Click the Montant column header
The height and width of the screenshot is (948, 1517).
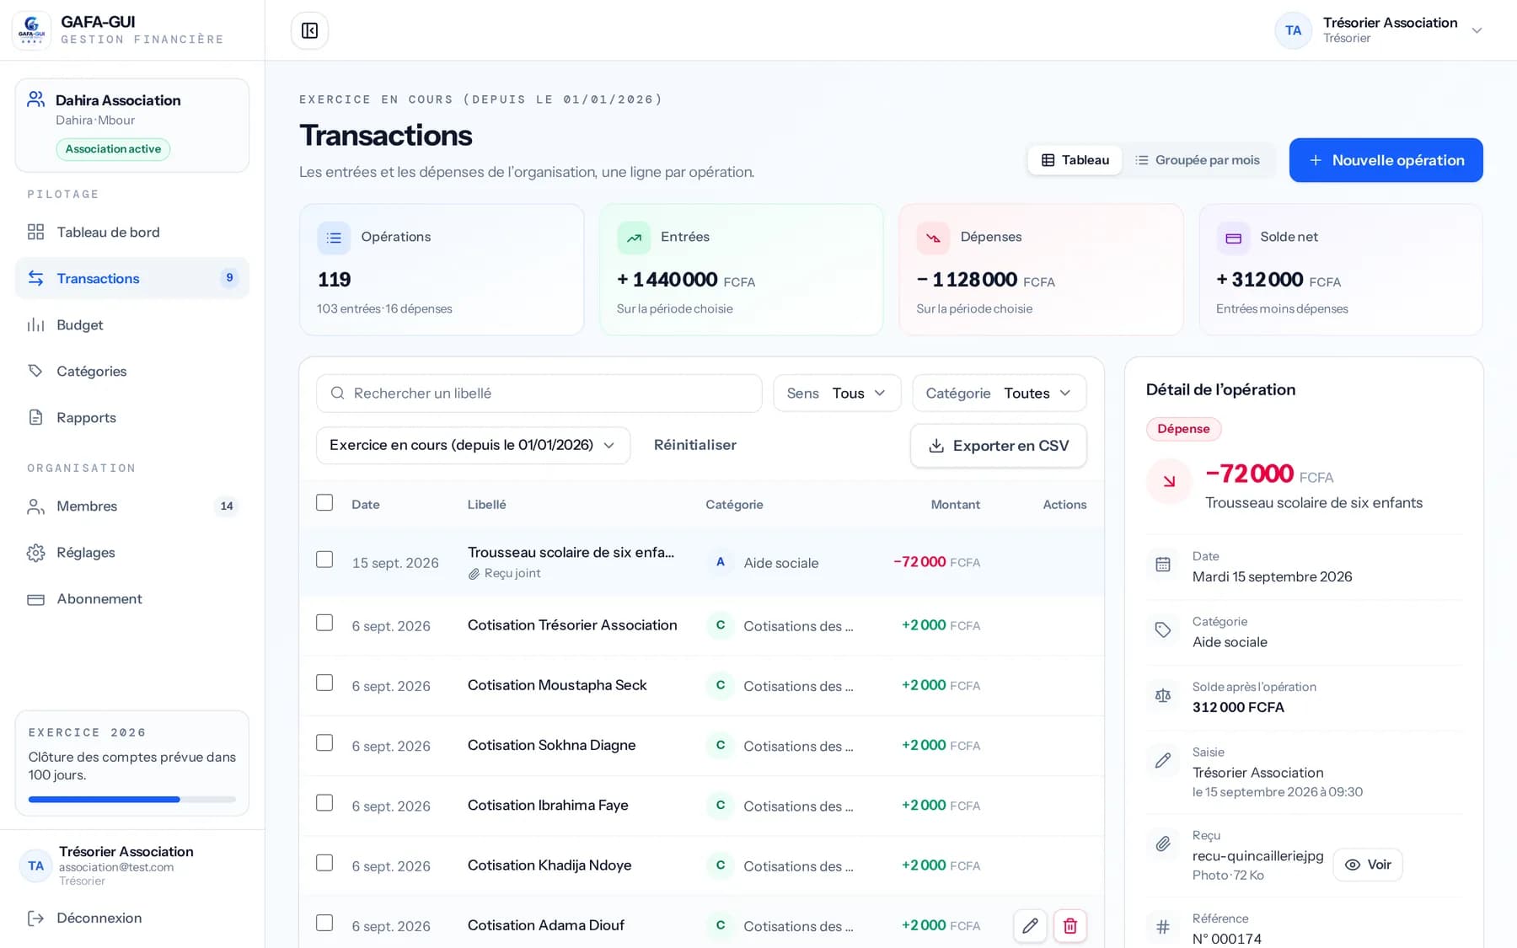pos(955,504)
